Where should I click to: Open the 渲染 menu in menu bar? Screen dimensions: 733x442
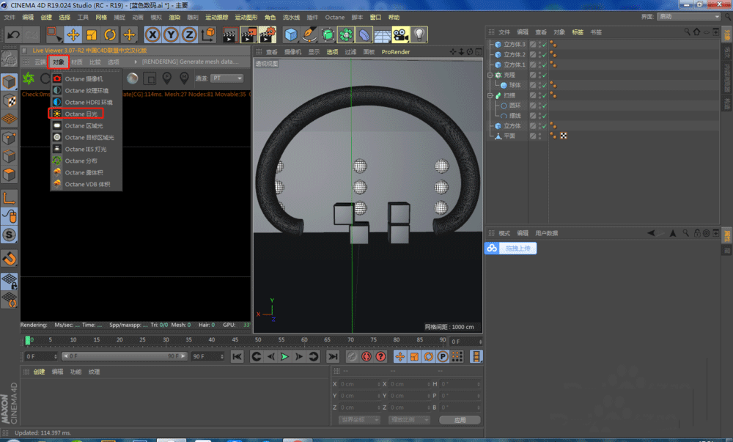click(x=174, y=17)
